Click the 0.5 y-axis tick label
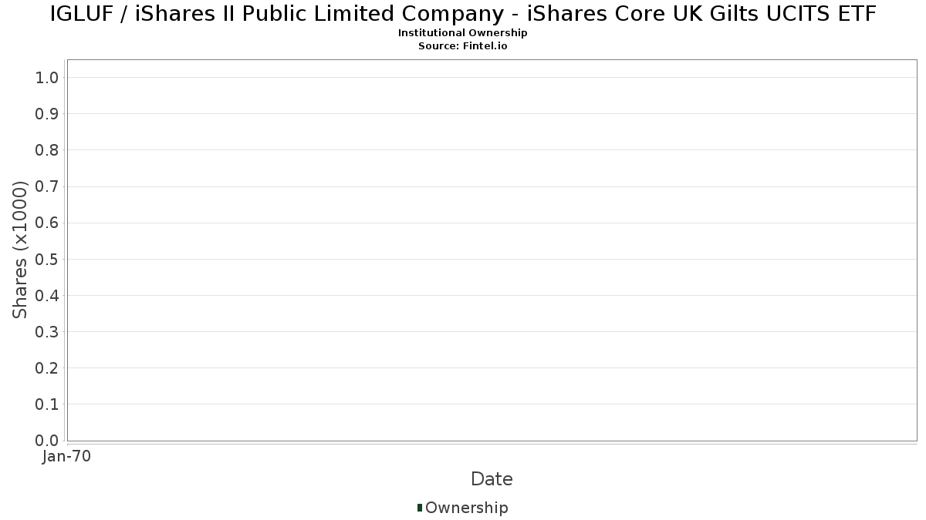Viewport: 926px width, 520px height. tap(47, 259)
